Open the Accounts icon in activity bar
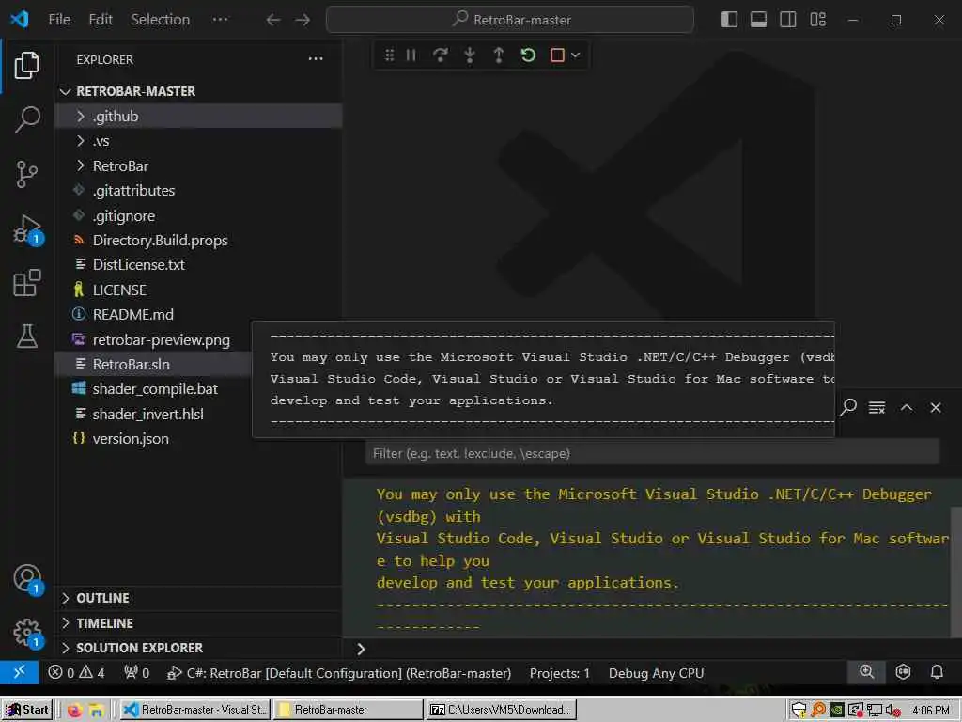Screen dimensions: 962x722 pos(27,578)
